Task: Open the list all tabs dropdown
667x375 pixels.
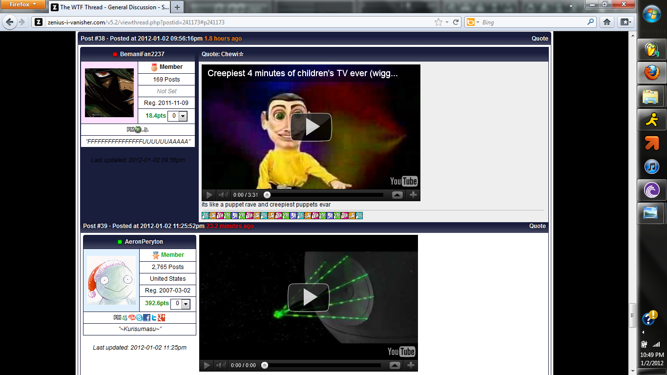Action: point(571,6)
